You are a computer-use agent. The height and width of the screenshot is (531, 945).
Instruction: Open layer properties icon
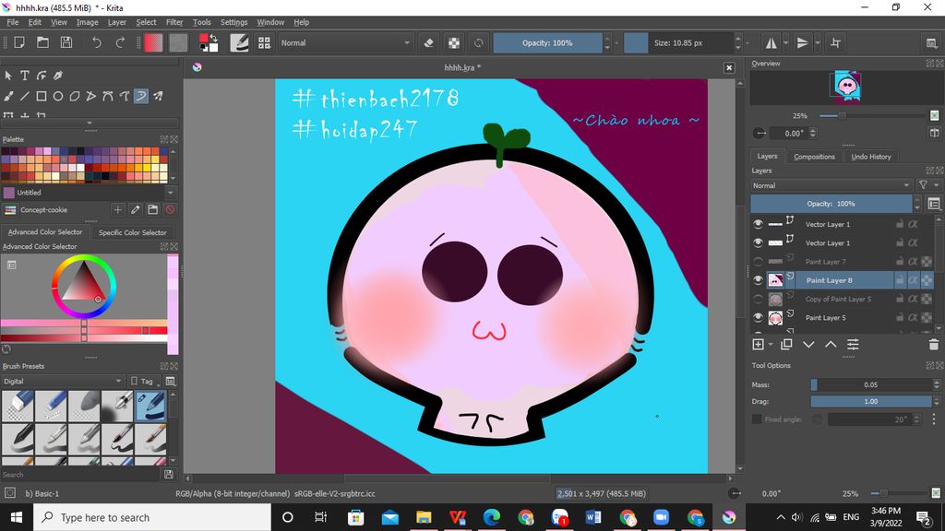[x=853, y=345]
